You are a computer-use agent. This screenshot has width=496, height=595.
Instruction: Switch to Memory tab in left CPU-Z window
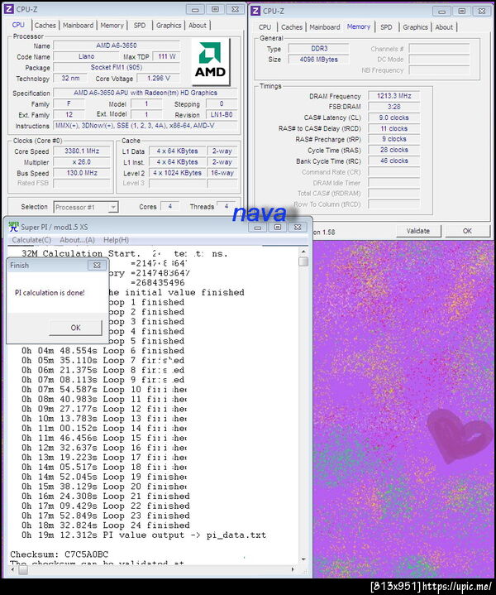[x=112, y=26]
